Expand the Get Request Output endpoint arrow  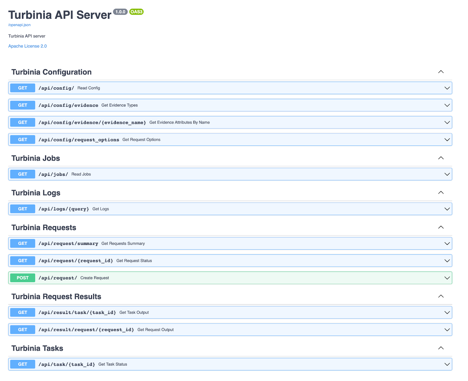click(x=447, y=330)
